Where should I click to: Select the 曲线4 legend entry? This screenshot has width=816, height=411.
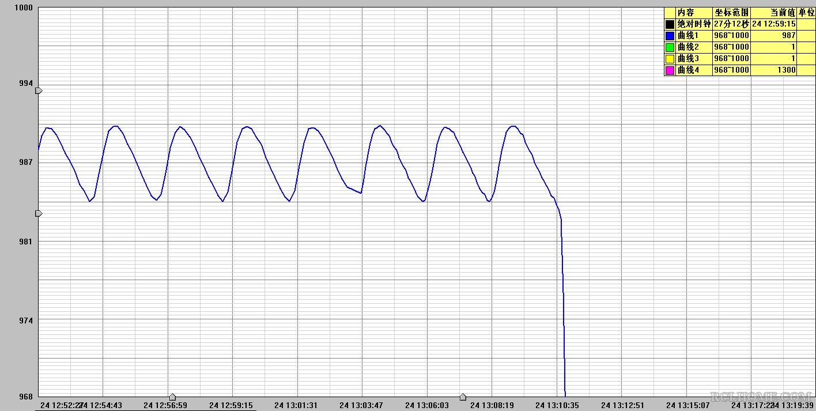694,70
